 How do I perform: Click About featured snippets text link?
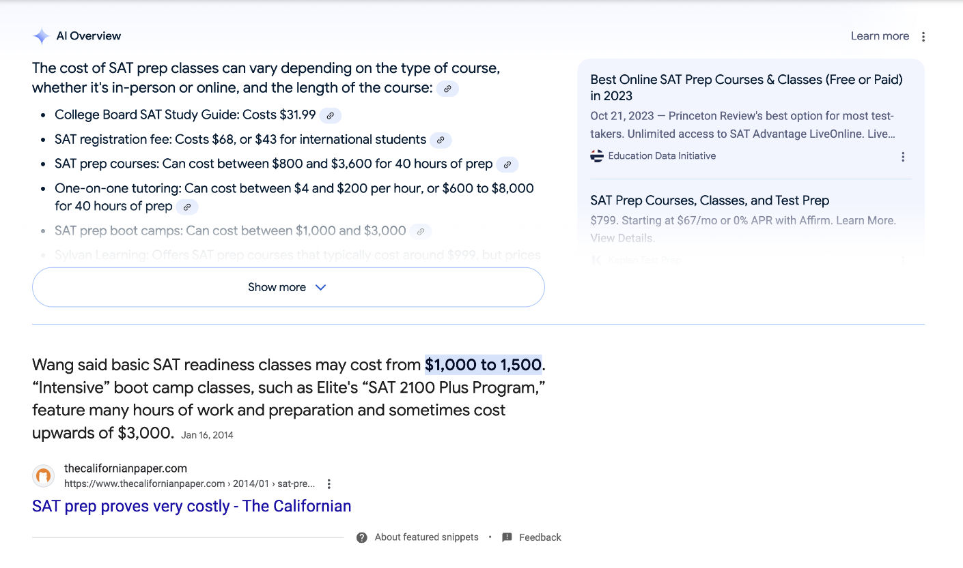pyautogui.click(x=426, y=537)
